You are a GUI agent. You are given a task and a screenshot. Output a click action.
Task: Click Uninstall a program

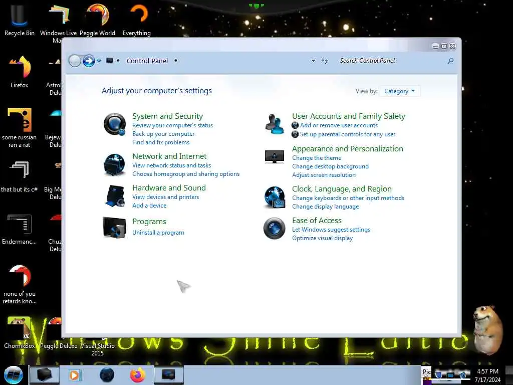tap(158, 233)
